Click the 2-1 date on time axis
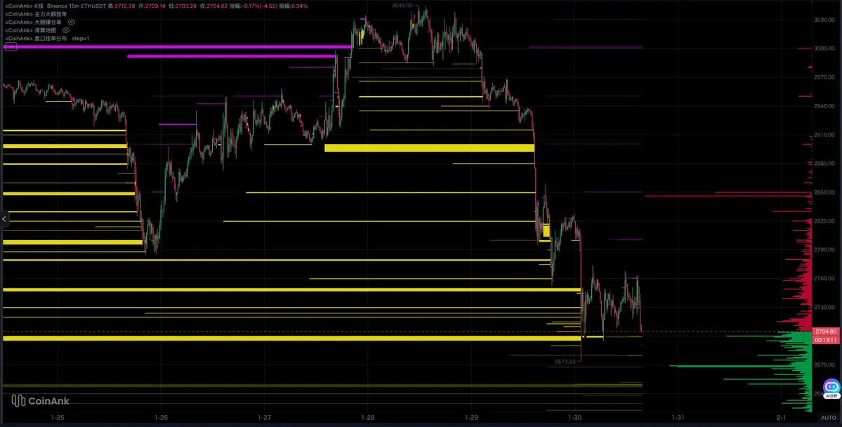The image size is (842, 427). [781, 417]
